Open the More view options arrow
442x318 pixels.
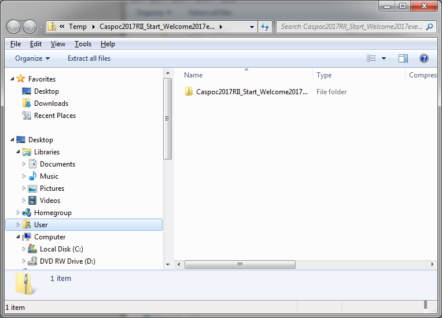[384, 58]
